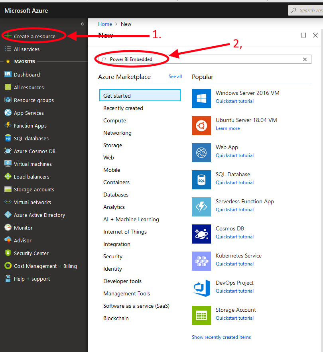Click the Cosmos DB tile icon
Viewport: 323px width, 352px height.
point(201,234)
